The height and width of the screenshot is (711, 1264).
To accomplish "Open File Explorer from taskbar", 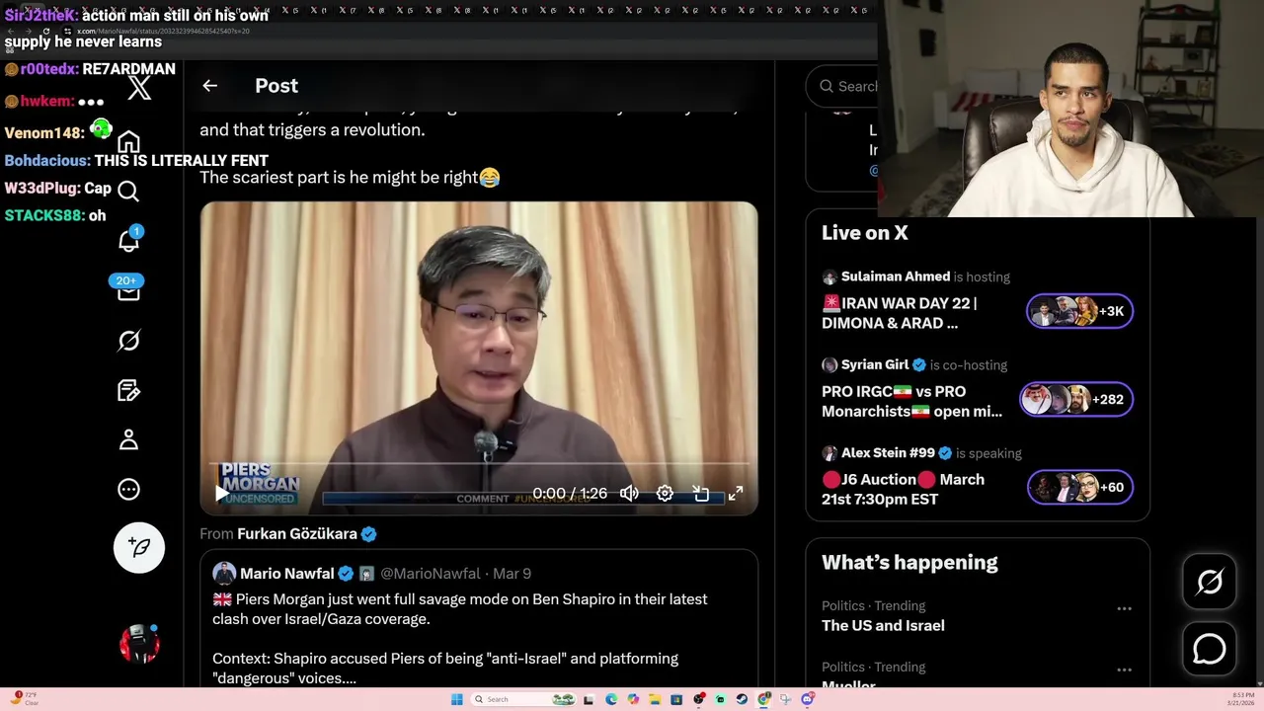I will tap(655, 699).
